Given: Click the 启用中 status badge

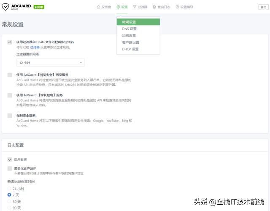Looking at the screenshot, I should 39,7.
